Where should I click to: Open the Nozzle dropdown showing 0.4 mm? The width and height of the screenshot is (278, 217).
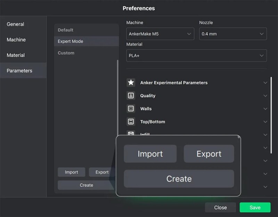tap(233, 34)
